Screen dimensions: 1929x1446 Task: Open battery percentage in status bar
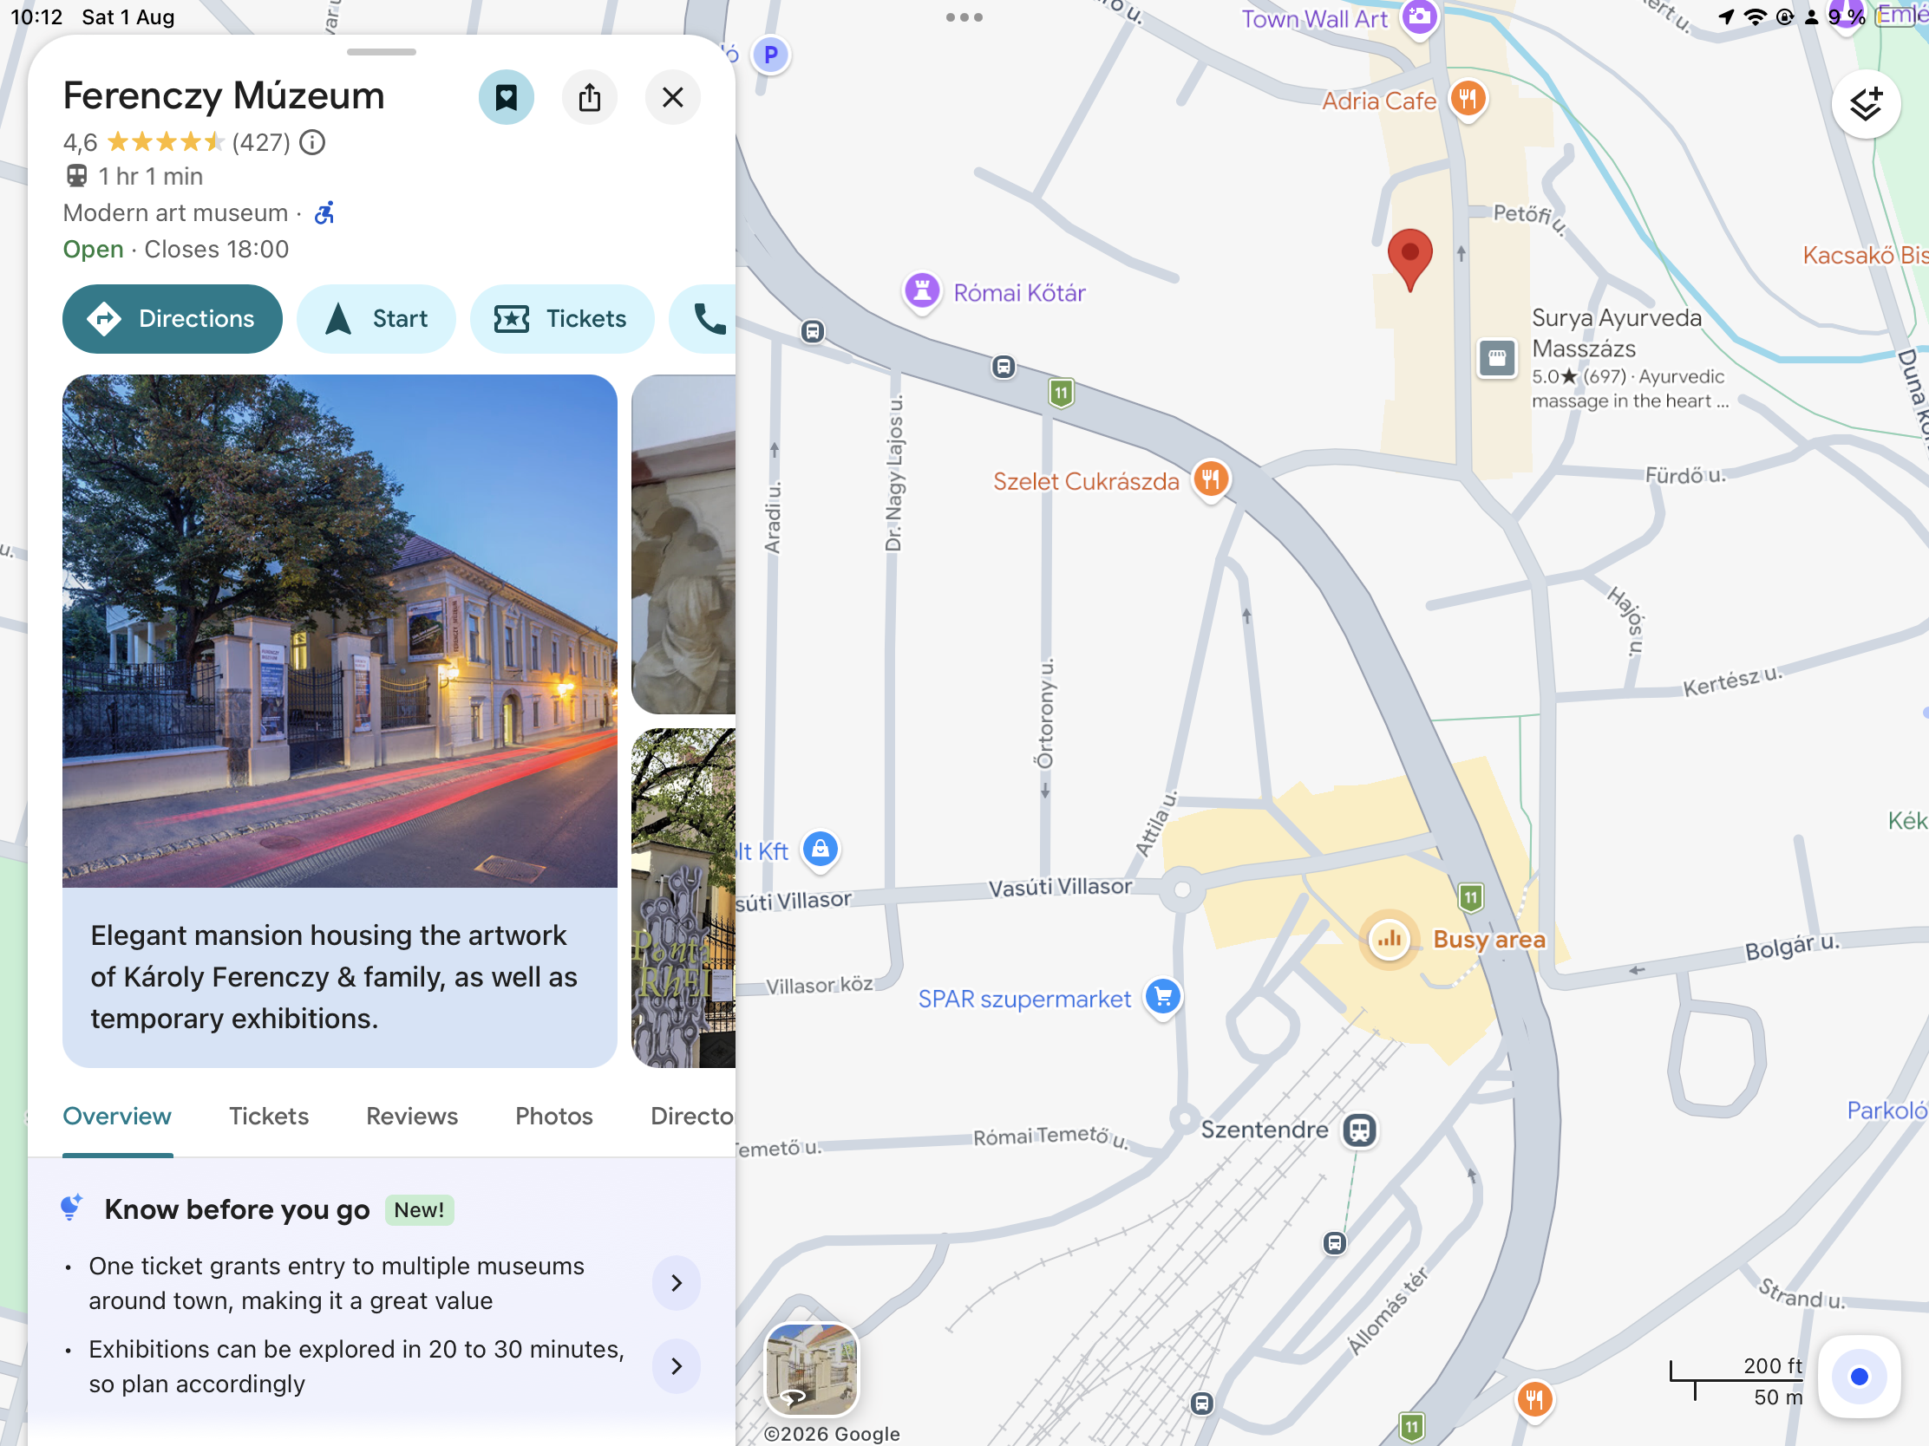(x=1847, y=16)
